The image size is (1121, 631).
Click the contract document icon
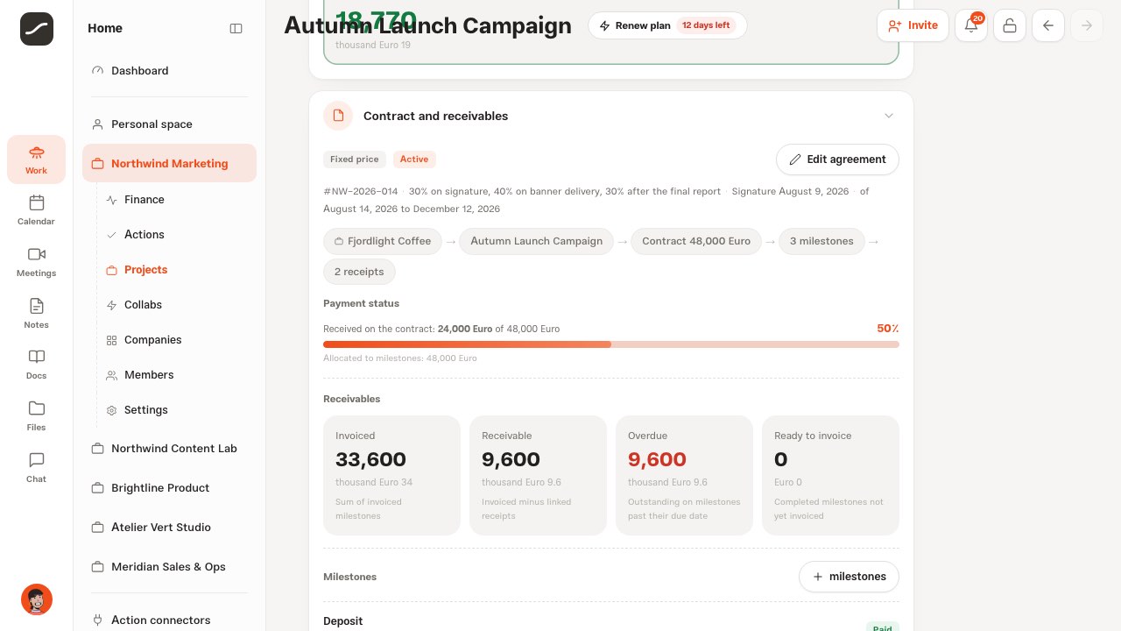point(338,116)
